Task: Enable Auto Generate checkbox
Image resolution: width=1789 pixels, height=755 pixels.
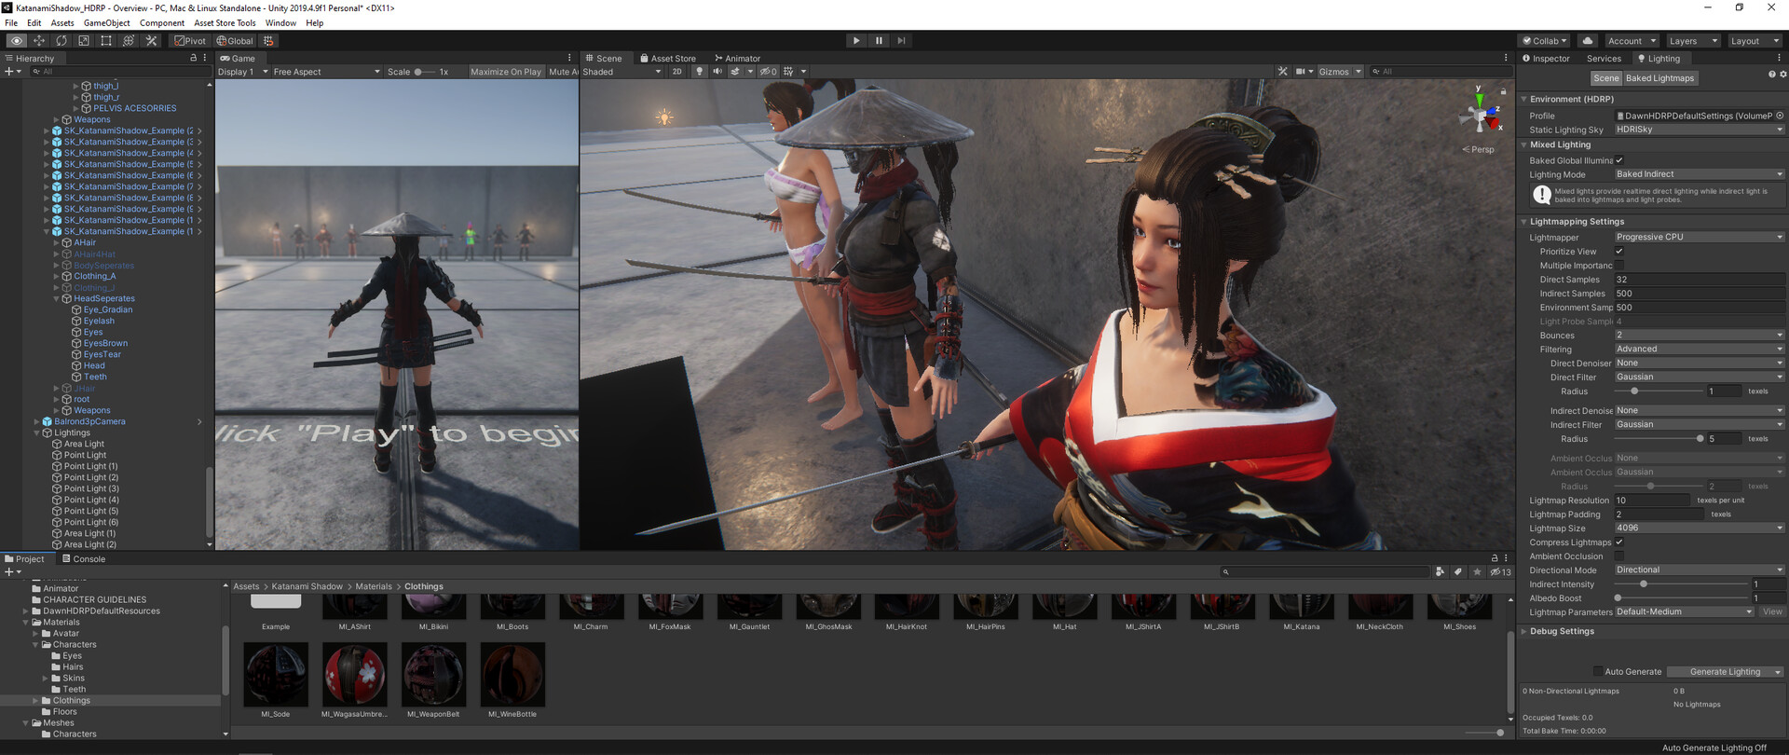Action: (1598, 672)
